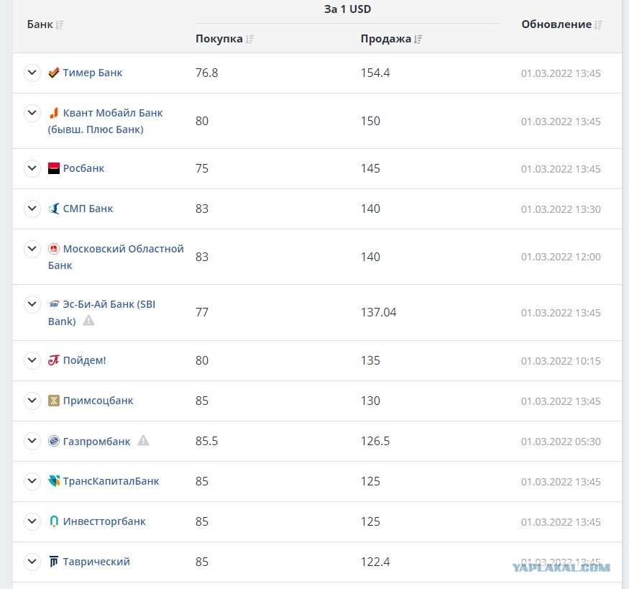This screenshot has width=629, height=589.
Task: Sort by Покупка using its sort icon
Action: pos(250,40)
